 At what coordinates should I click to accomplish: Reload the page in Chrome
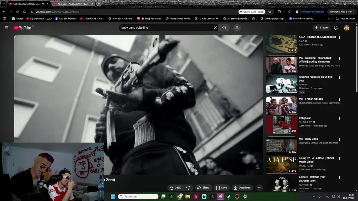click(x=17, y=12)
